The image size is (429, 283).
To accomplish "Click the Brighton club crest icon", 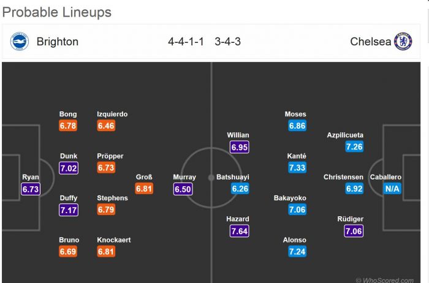I will tap(19, 42).
